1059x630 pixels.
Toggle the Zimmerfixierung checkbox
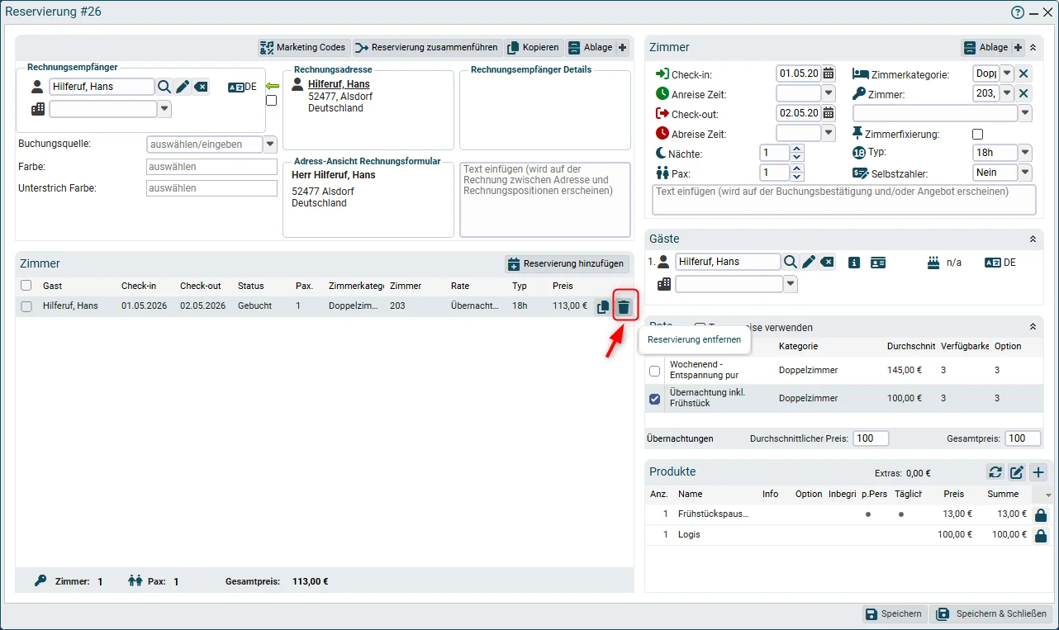pos(978,134)
